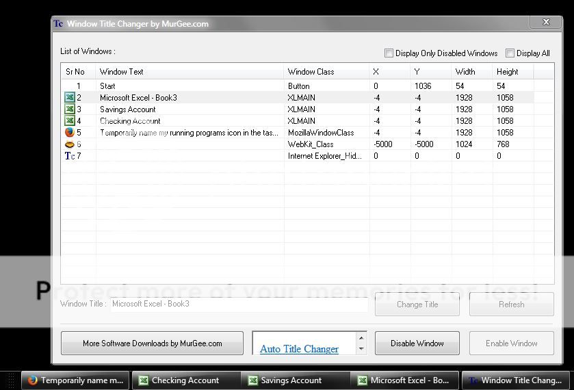Click the WebKit_Class row icon in row 6
574x390 pixels.
coord(70,144)
